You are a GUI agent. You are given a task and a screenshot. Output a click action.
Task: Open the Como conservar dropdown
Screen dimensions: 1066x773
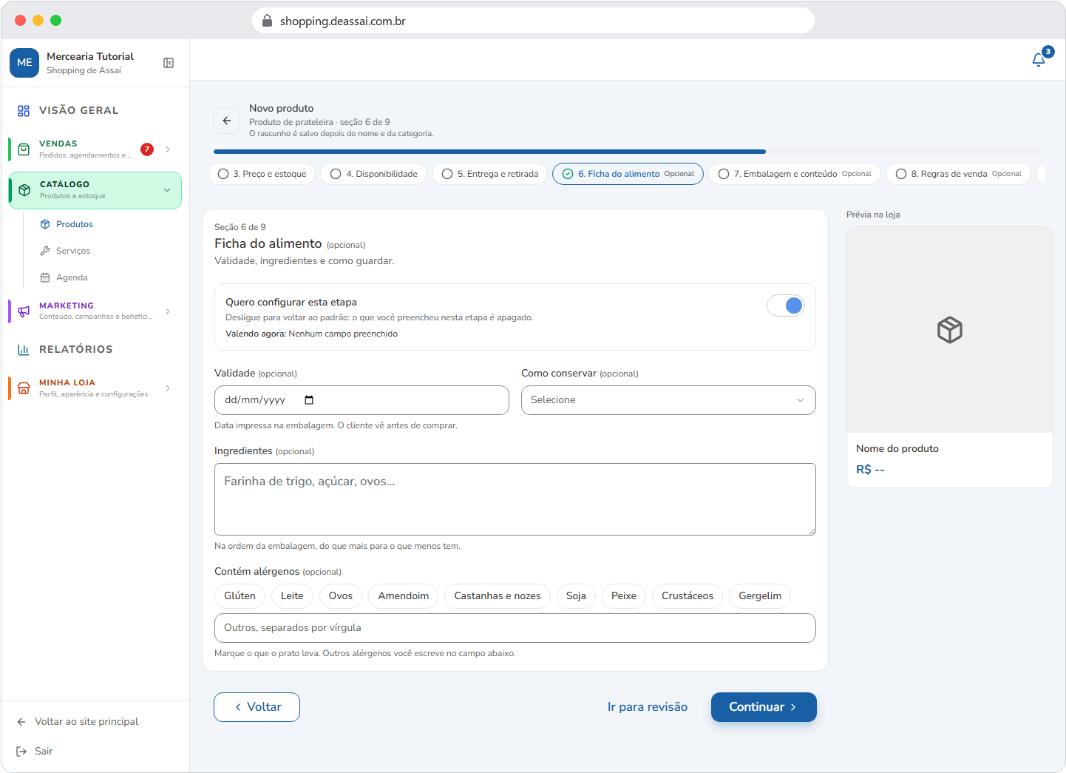(668, 400)
